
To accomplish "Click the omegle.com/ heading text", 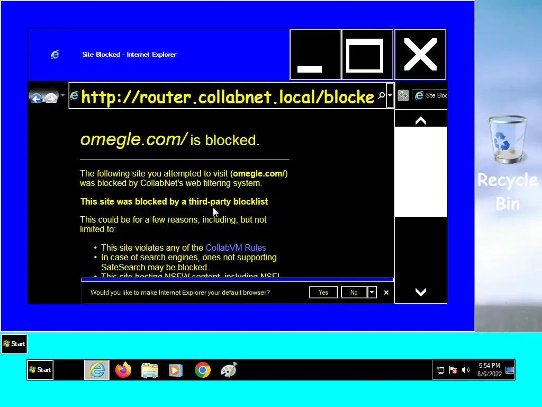I will pyautogui.click(x=134, y=139).
